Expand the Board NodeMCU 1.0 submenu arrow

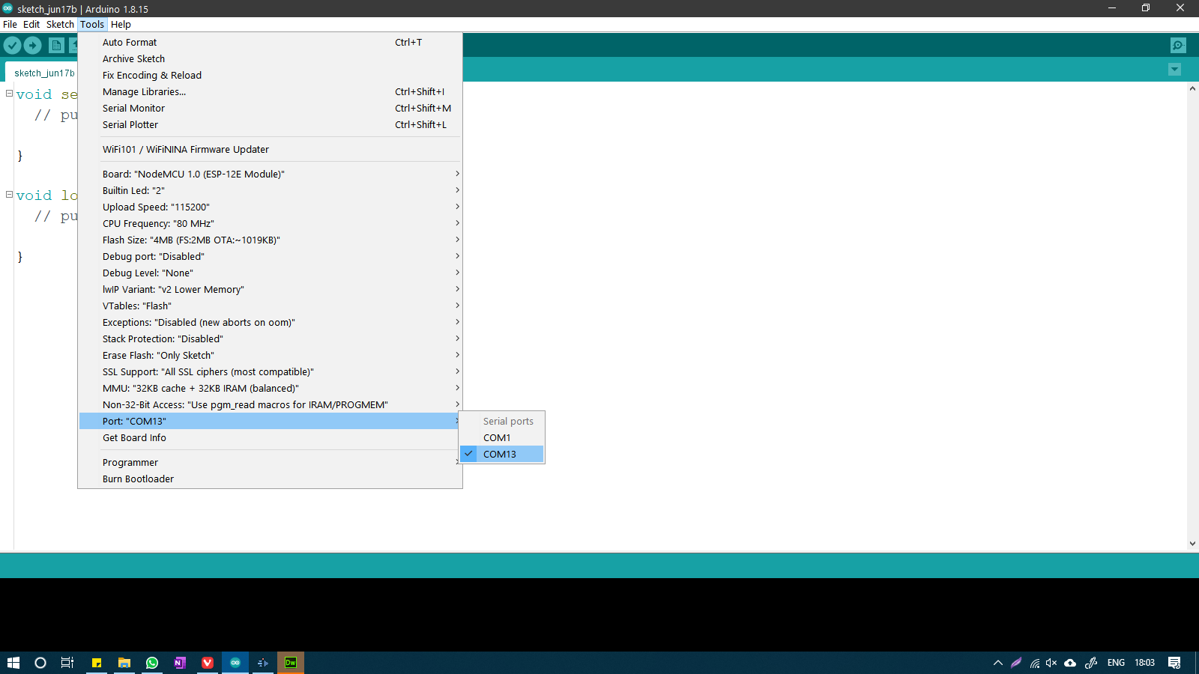pyautogui.click(x=457, y=174)
